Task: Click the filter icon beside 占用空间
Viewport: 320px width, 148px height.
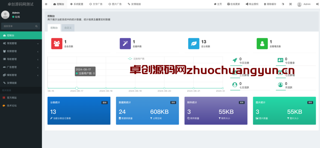Action: click(151, 118)
